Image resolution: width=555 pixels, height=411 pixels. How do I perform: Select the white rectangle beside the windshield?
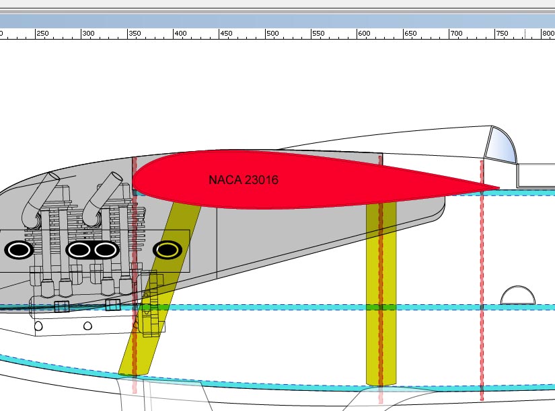click(x=536, y=175)
